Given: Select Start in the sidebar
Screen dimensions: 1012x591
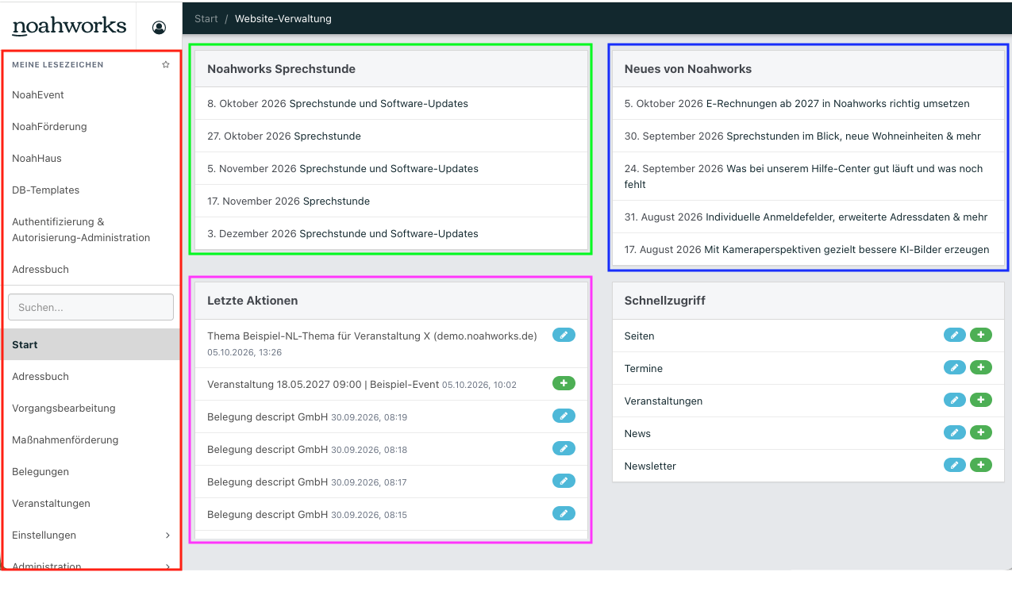Looking at the screenshot, I should [90, 345].
